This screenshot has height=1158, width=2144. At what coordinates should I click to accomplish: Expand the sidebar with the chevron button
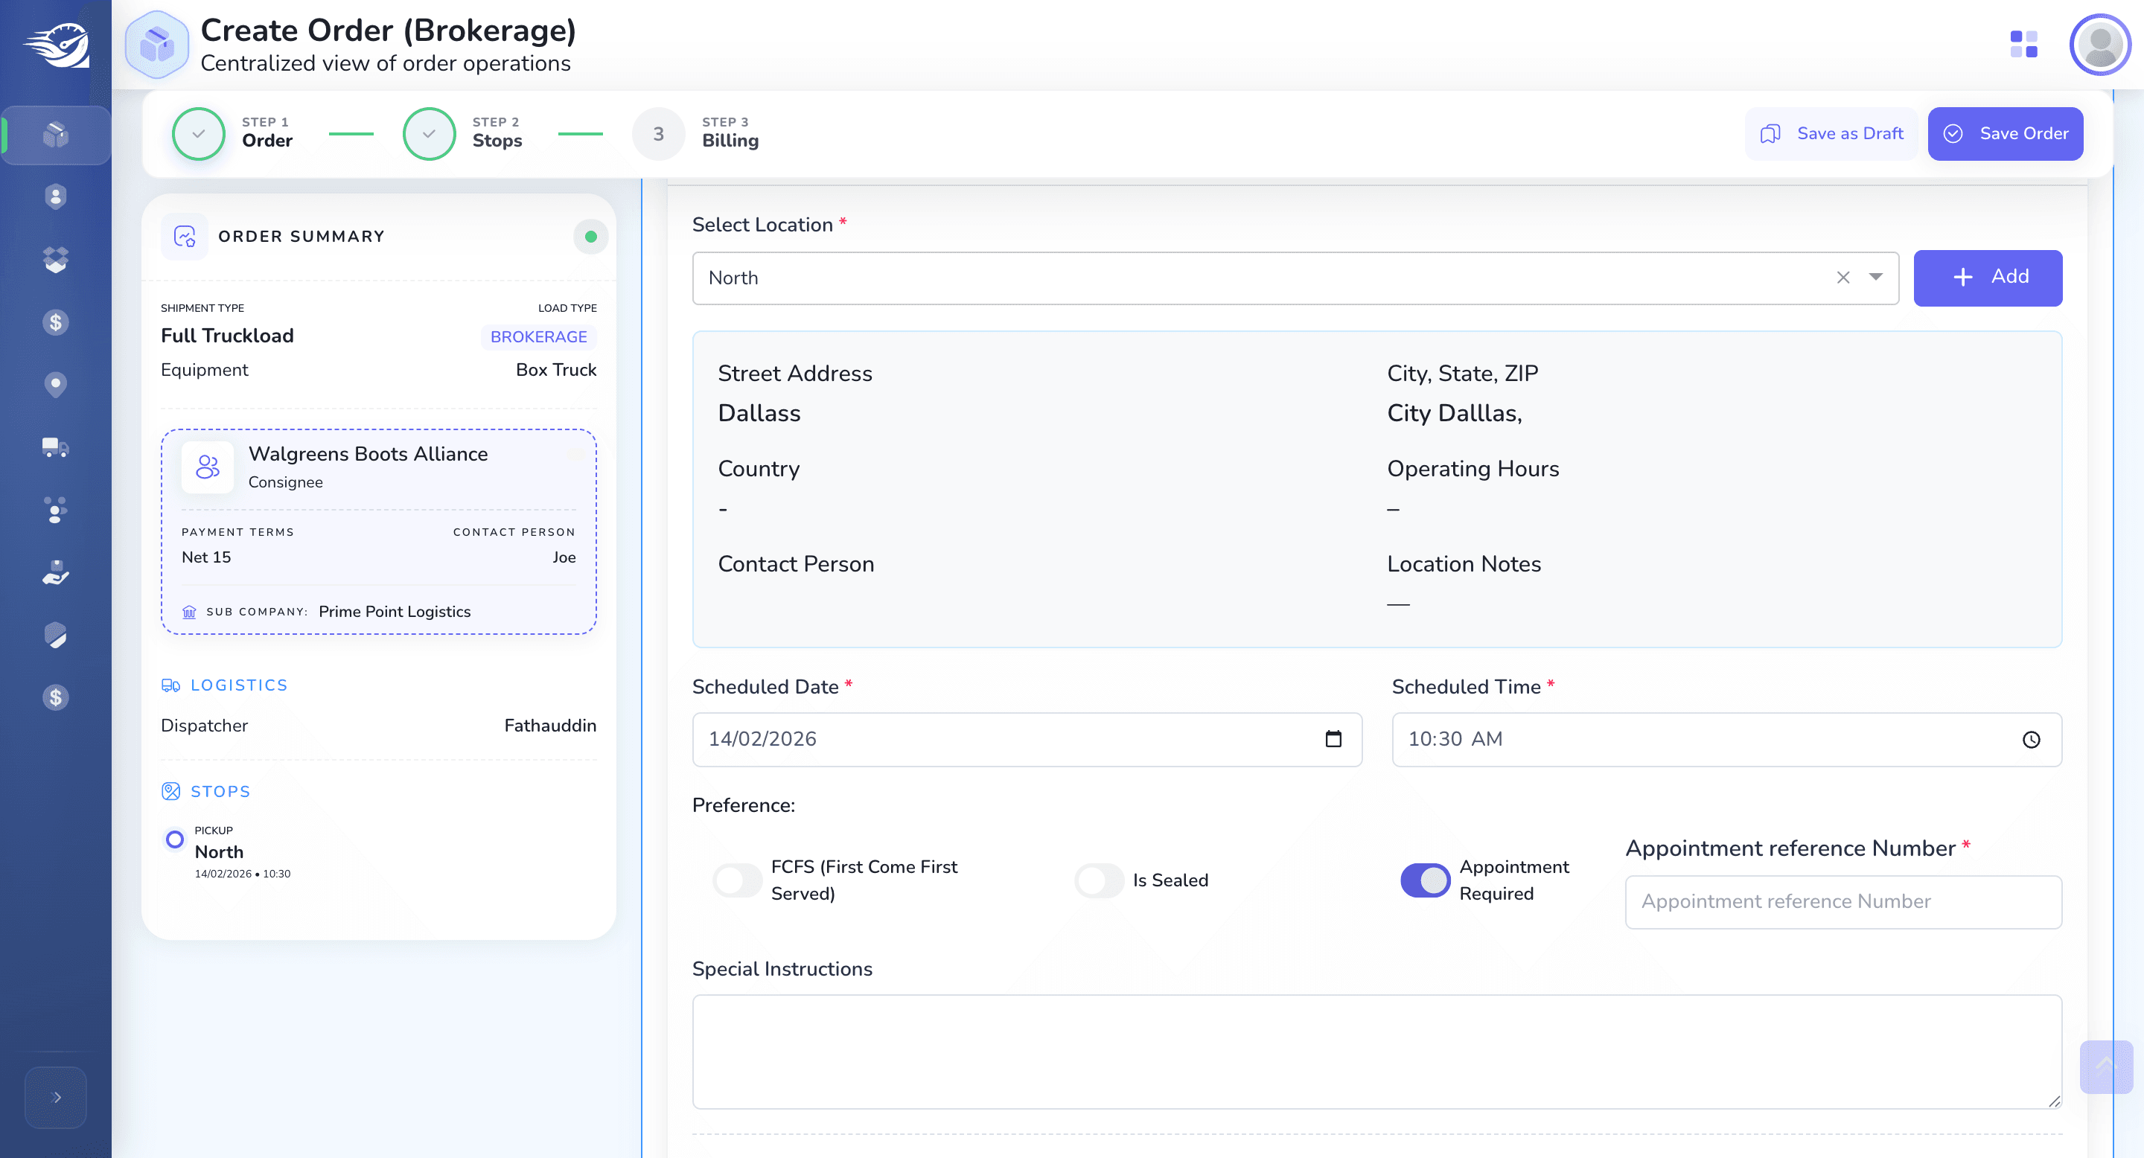(x=56, y=1097)
